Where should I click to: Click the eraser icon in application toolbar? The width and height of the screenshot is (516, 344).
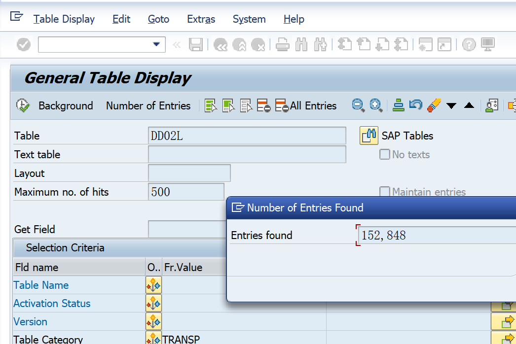pos(434,105)
